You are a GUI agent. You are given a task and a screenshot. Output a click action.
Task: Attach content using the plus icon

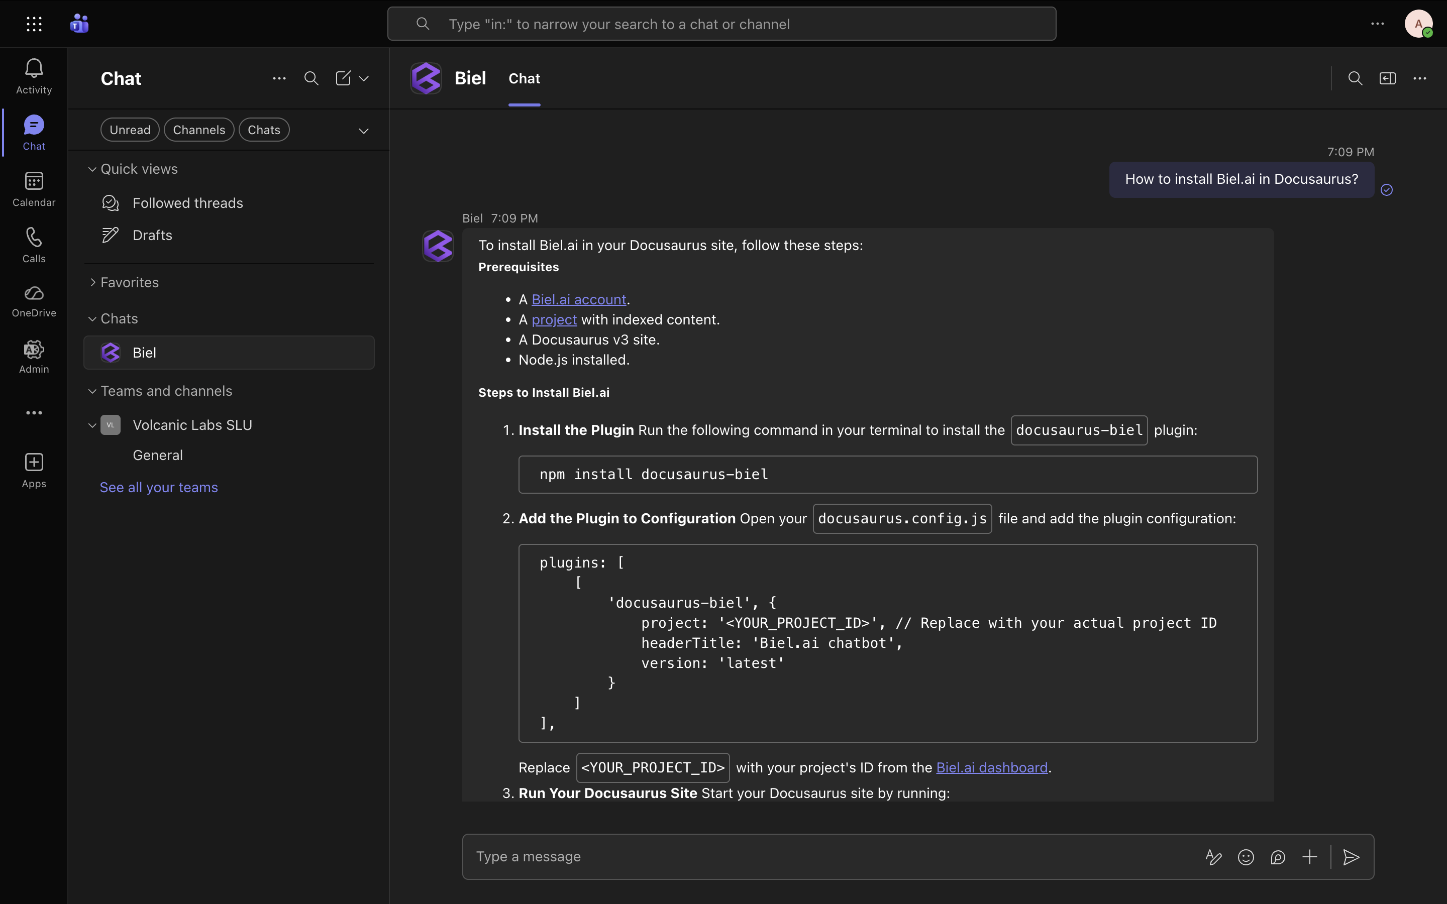(x=1309, y=857)
